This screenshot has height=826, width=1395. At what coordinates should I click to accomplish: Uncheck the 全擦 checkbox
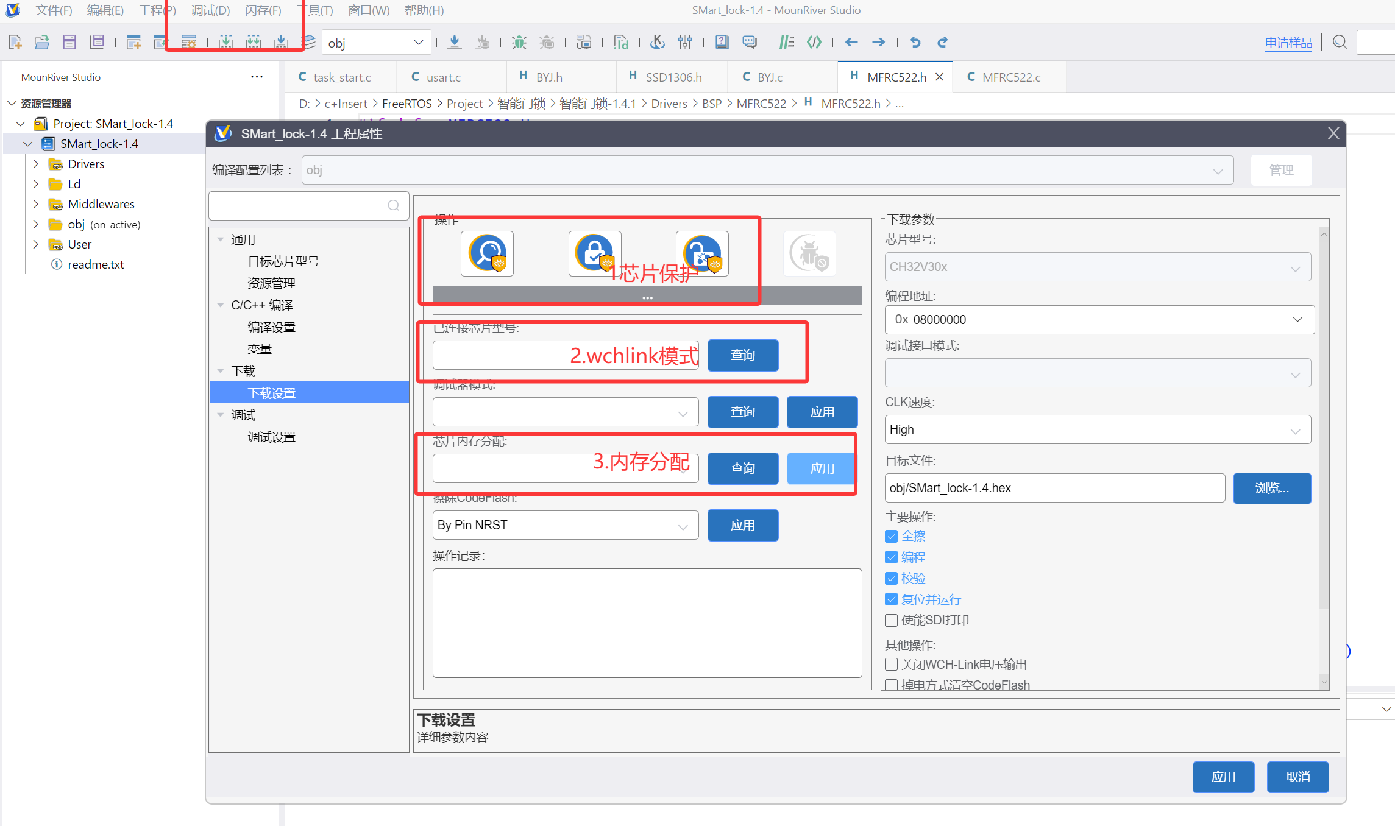(891, 536)
